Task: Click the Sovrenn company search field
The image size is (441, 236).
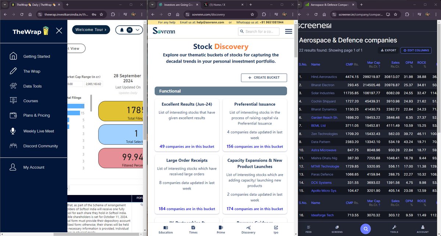Action: (258, 32)
